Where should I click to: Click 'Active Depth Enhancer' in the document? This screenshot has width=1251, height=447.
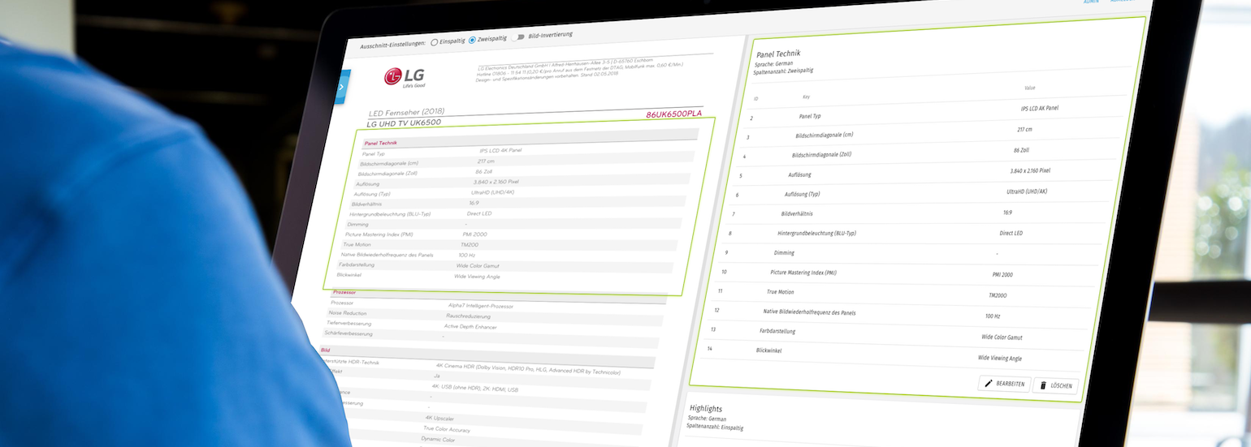[x=470, y=326]
